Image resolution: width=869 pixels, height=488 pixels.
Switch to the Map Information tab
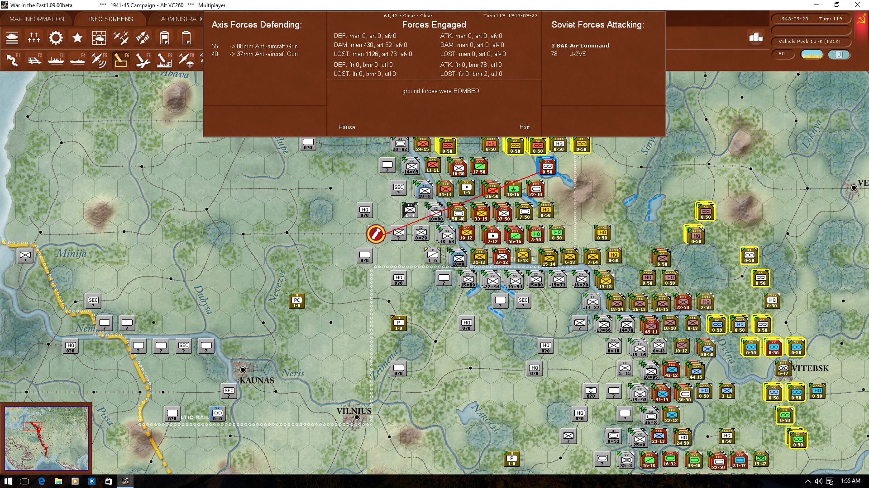[x=37, y=19]
